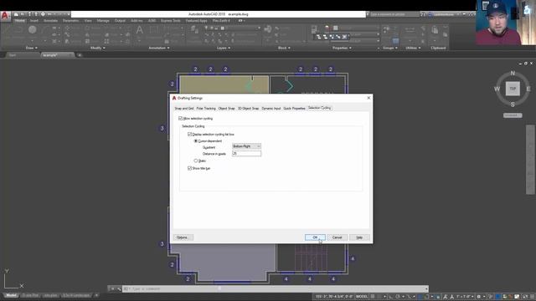Expand the Modify panel flyout
Screen dimensions: 536x301
point(97,48)
